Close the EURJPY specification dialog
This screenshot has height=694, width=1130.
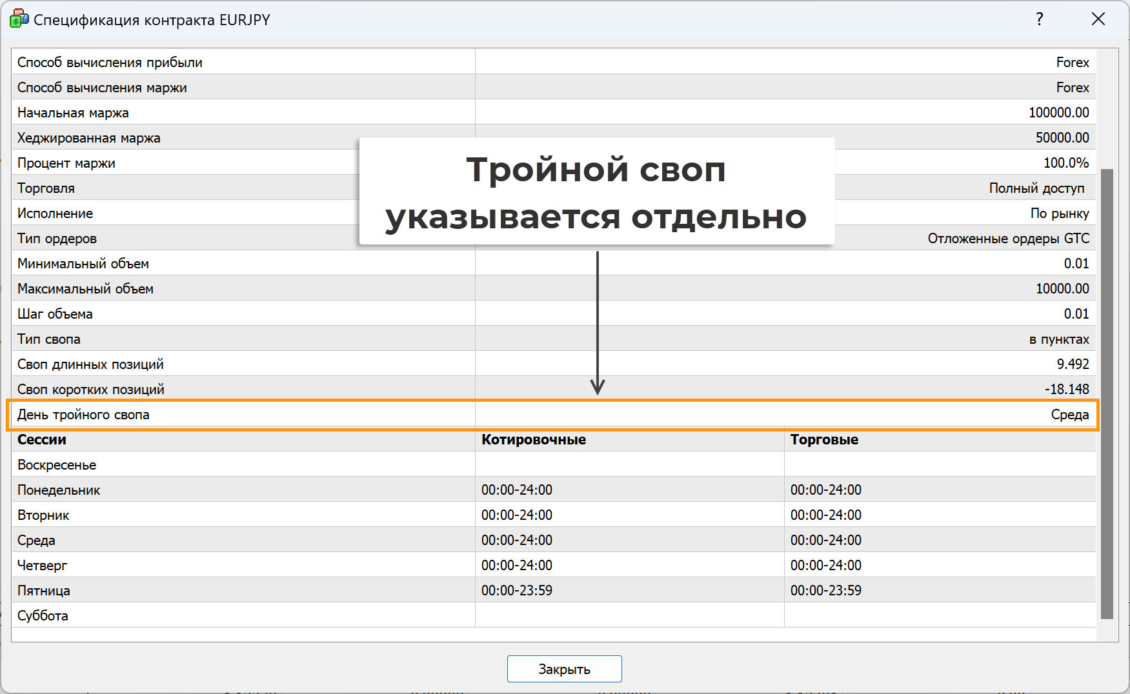[x=1098, y=19]
